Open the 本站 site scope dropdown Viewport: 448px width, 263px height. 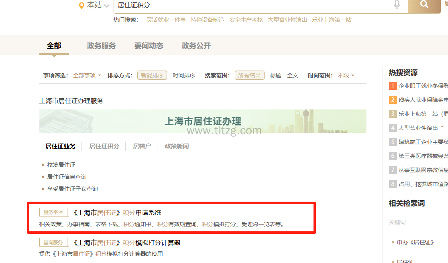(x=98, y=6)
